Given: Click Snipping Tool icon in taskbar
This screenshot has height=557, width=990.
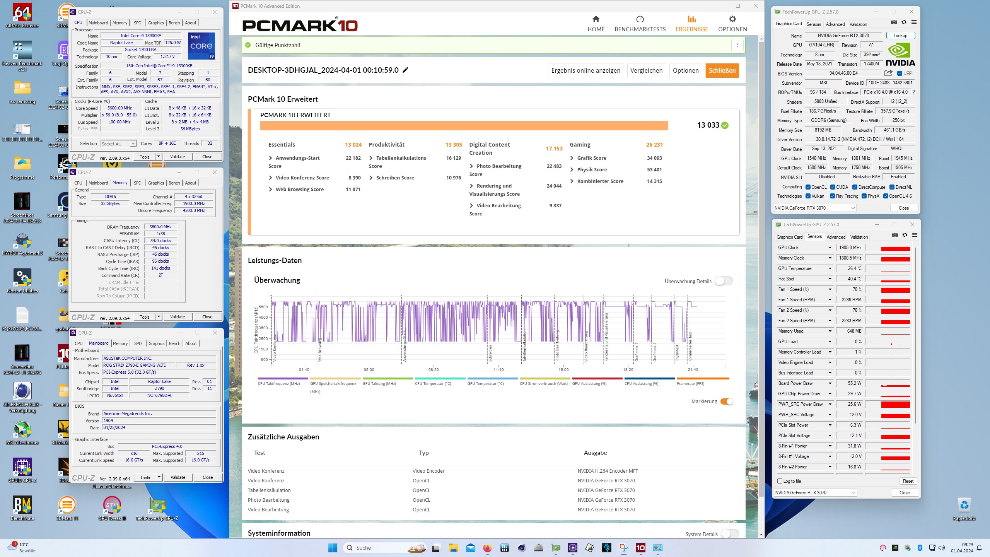Looking at the screenshot, I should pyautogui.click(x=624, y=548).
